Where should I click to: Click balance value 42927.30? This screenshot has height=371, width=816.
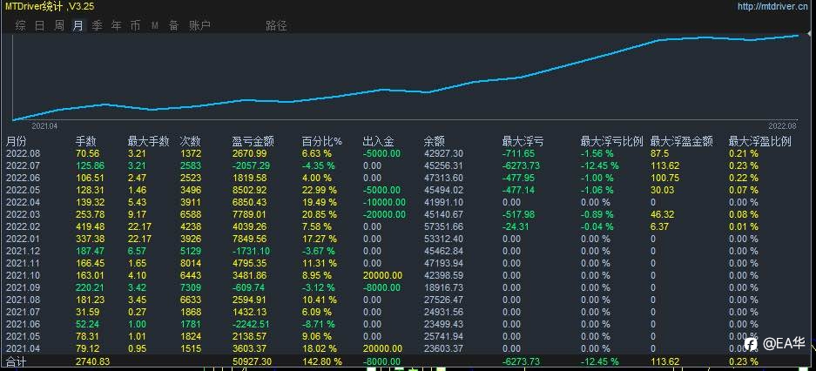pos(443,154)
